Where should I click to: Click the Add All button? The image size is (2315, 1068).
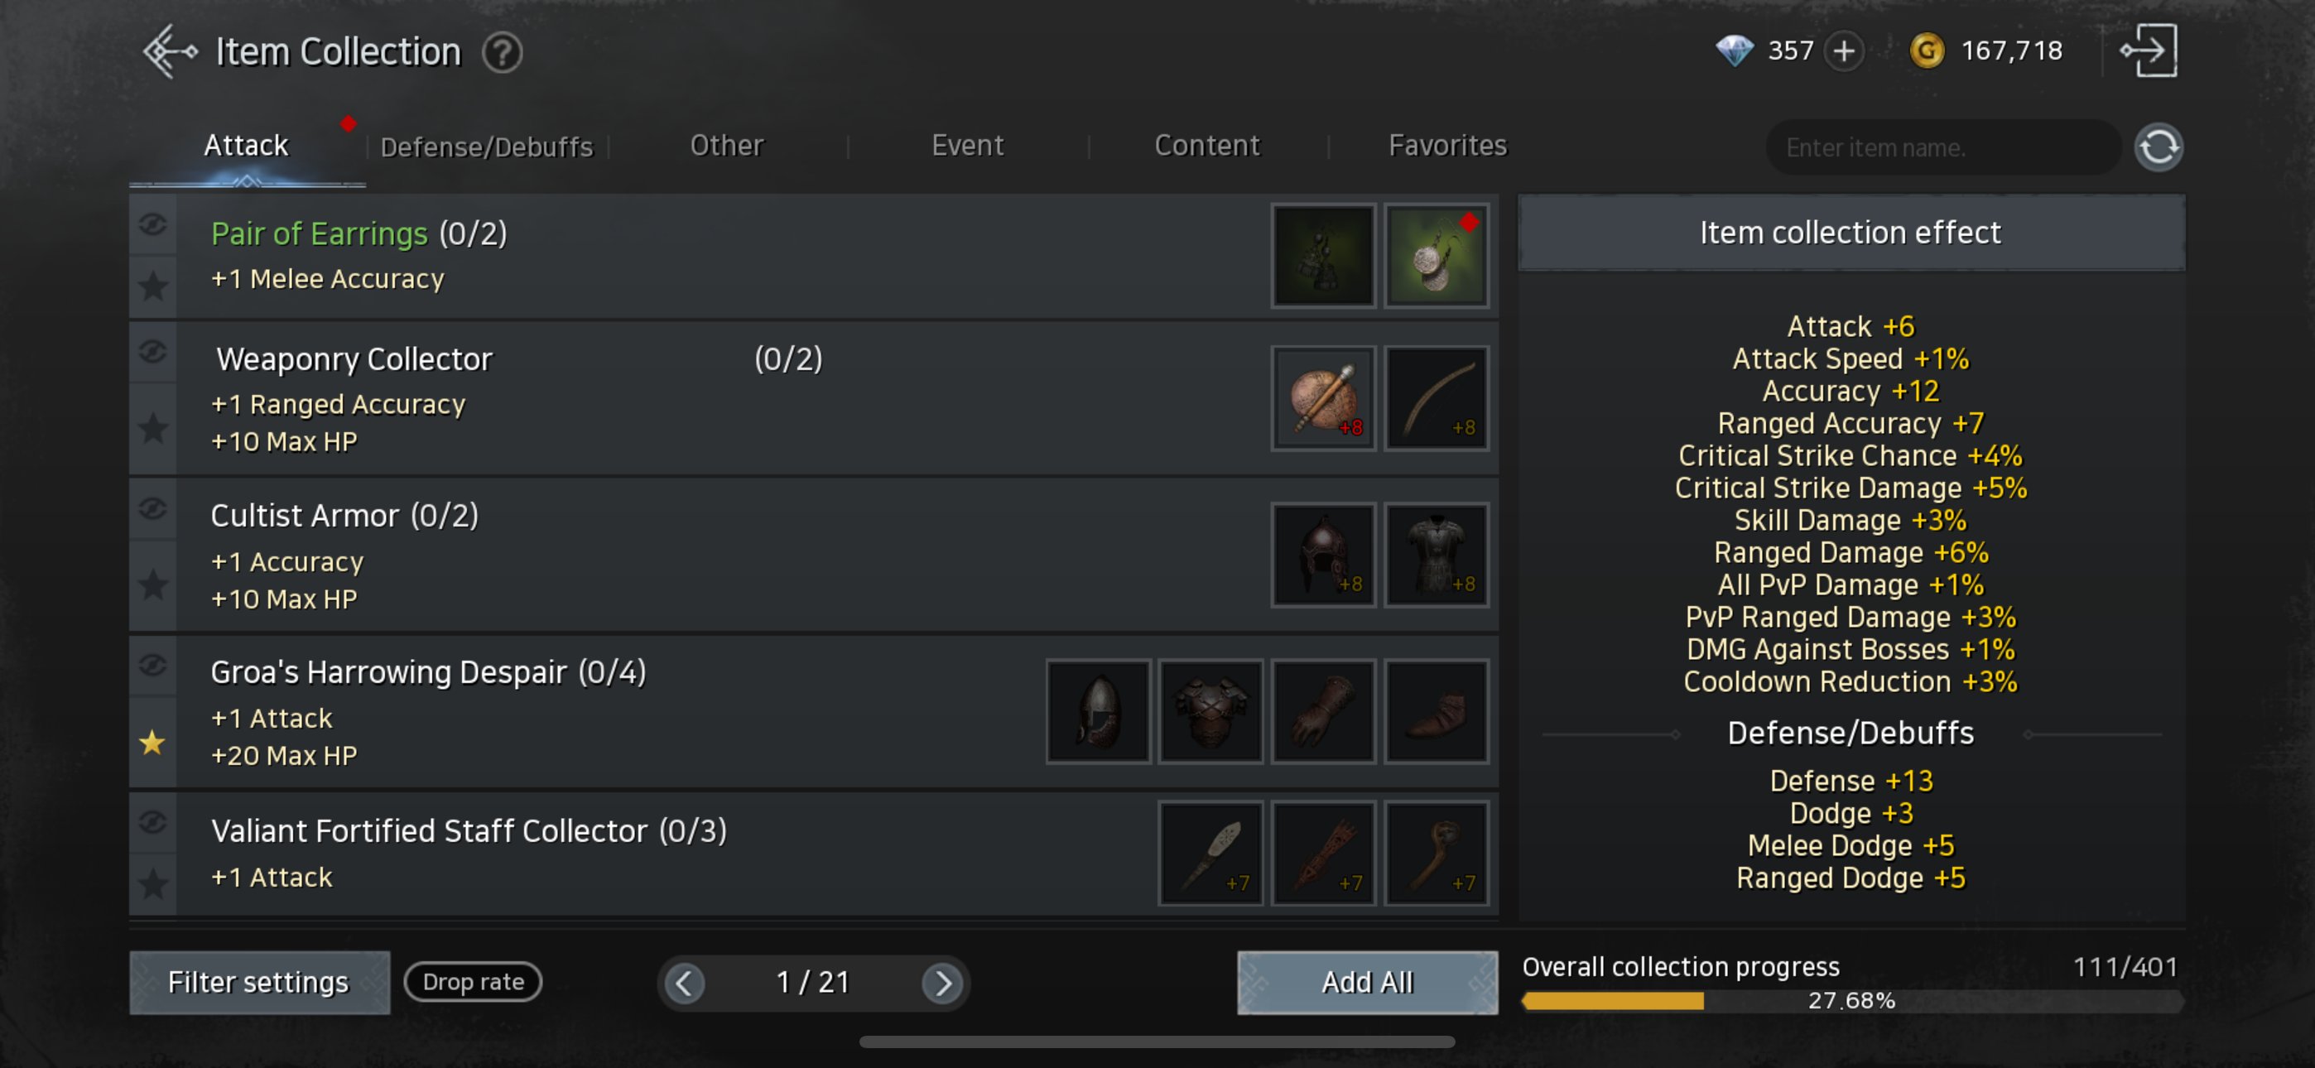pyautogui.click(x=1367, y=983)
